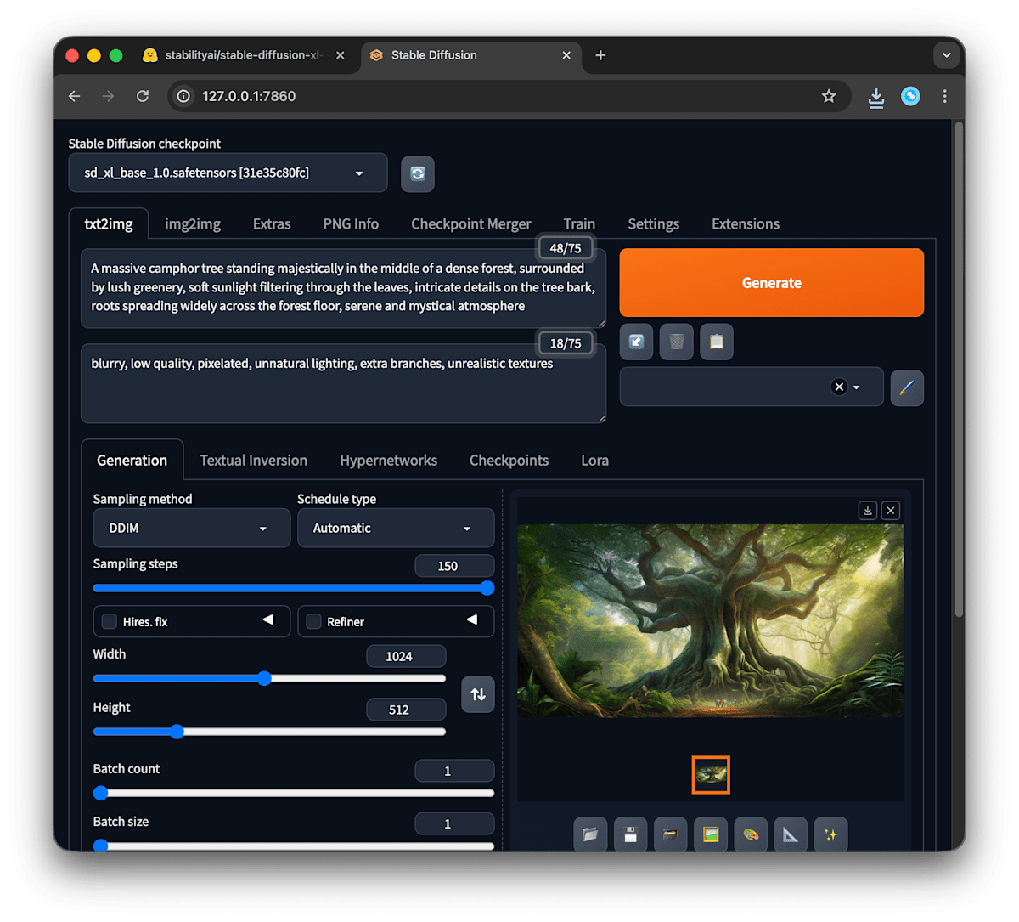The width and height of the screenshot is (1019, 922).
Task: Open Chrome downloads icon
Action: pyautogui.click(x=876, y=97)
